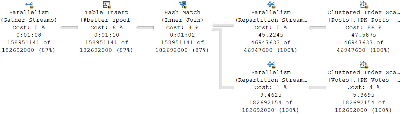Click the "Cost: 86 %" text
The image size is (407, 114).
(x=364, y=28)
